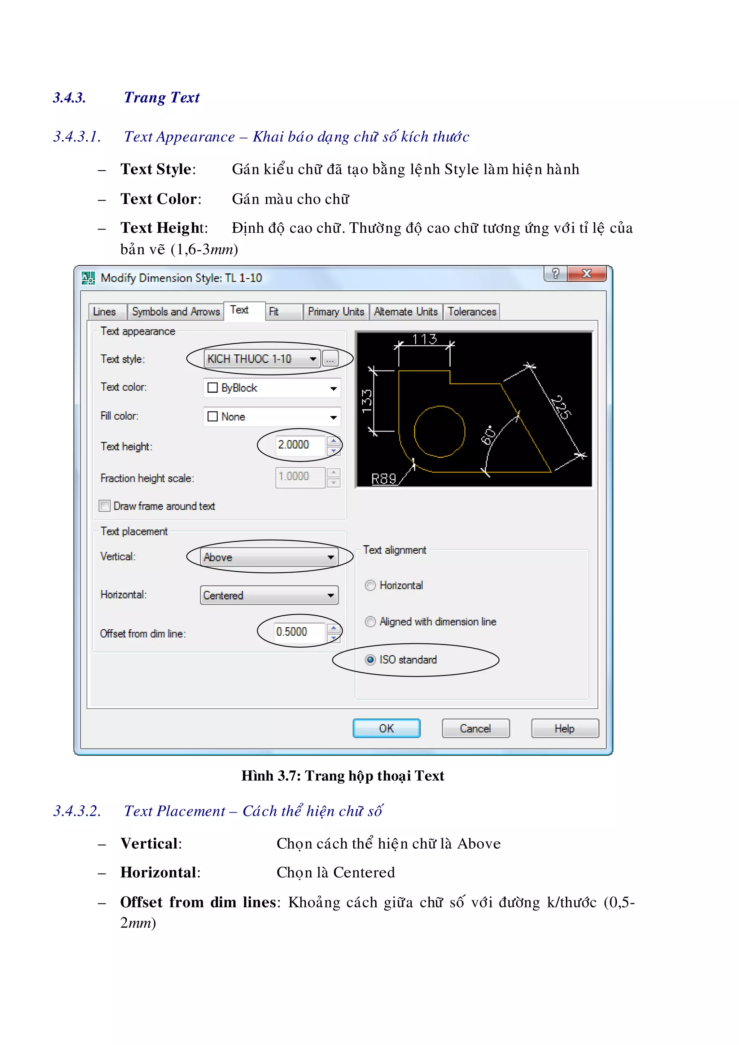The height and width of the screenshot is (1045, 739).
Task: Click the Text height field showing 2.0000
Action: point(300,445)
